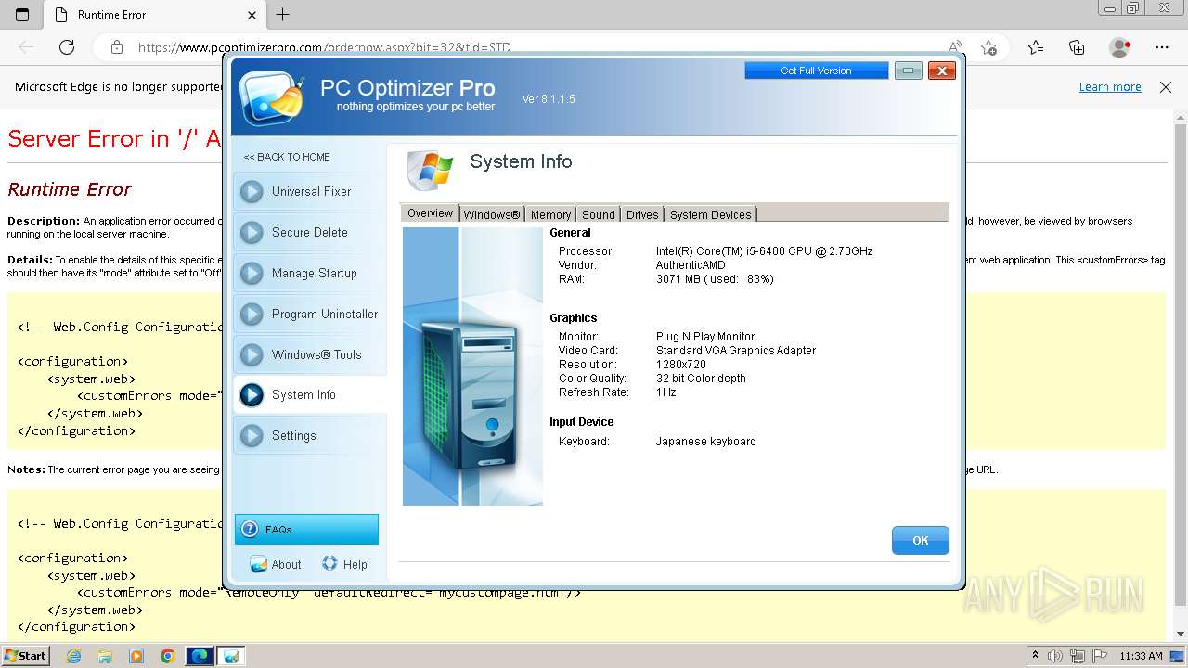Dismiss the Edge unsupported notification
Viewport: 1188px width, 668px height.
[x=1166, y=87]
